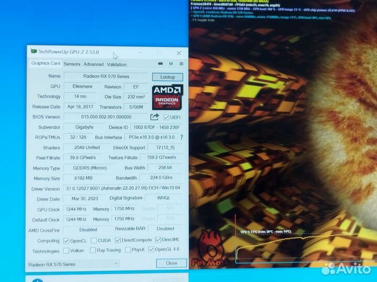Click the Memory Type GDDR5 (Micron) value
377x282 pixels.
(90, 168)
